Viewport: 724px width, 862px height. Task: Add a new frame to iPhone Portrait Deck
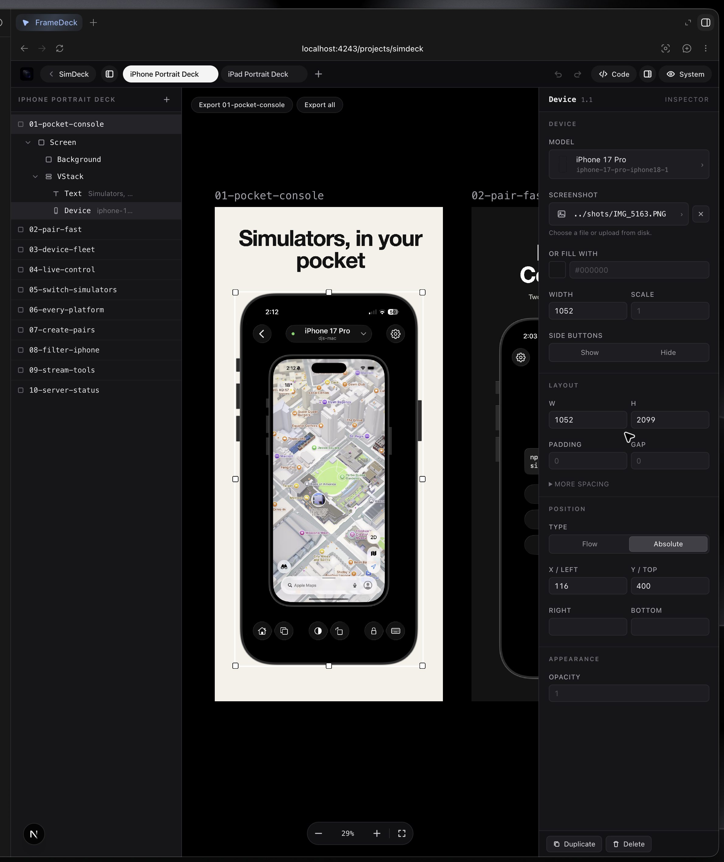[167, 100]
